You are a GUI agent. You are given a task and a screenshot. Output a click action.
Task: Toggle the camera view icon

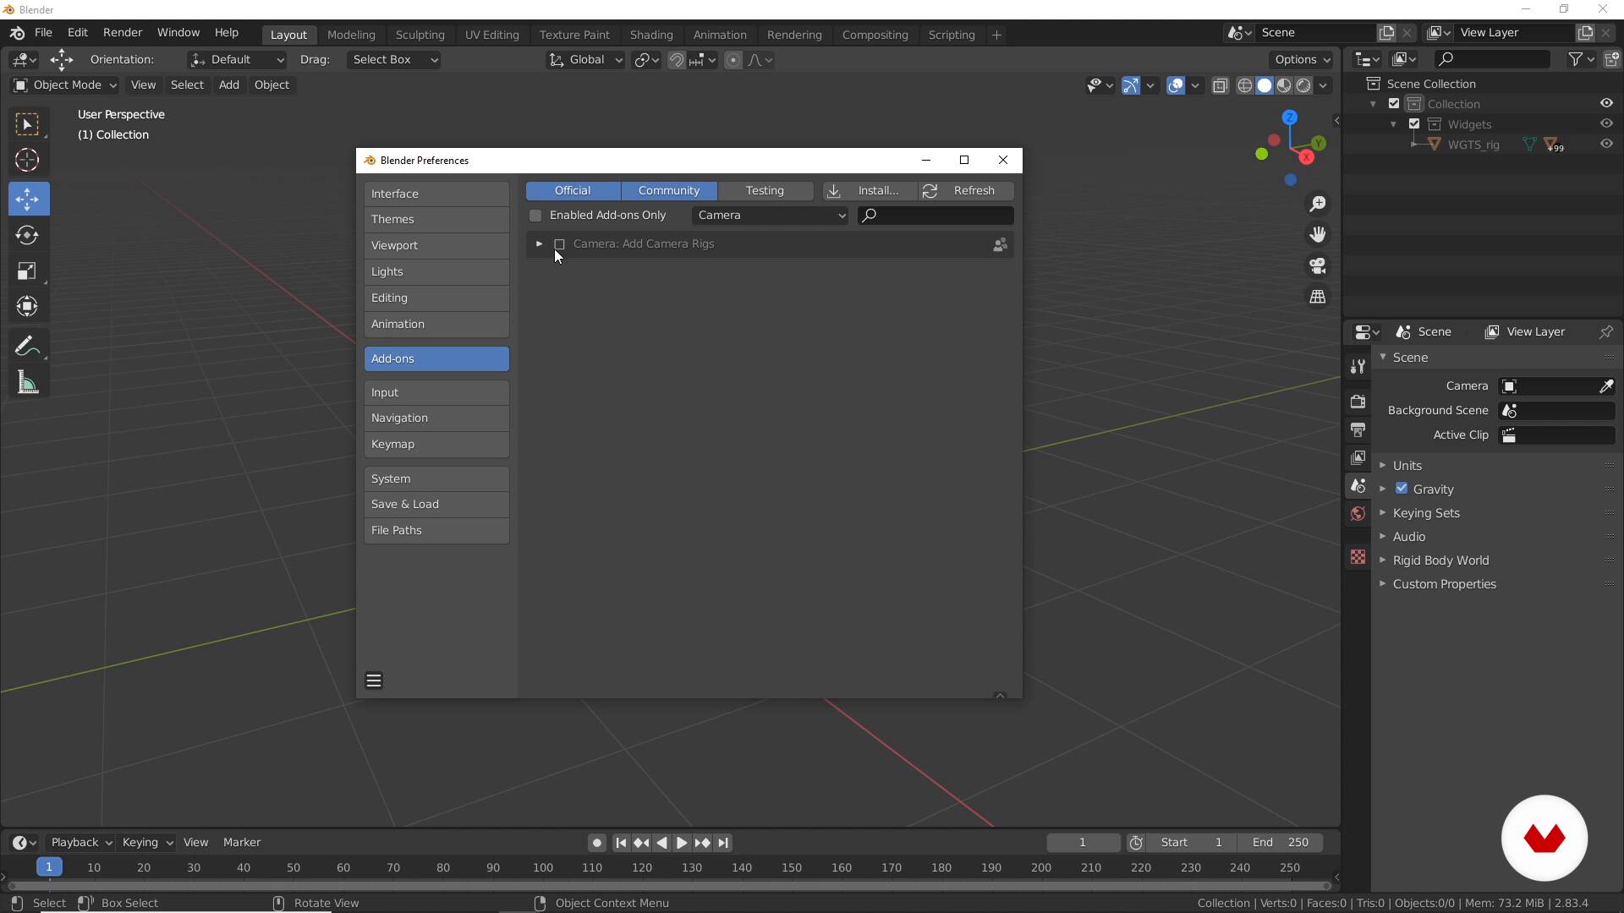pyautogui.click(x=1318, y=265)
